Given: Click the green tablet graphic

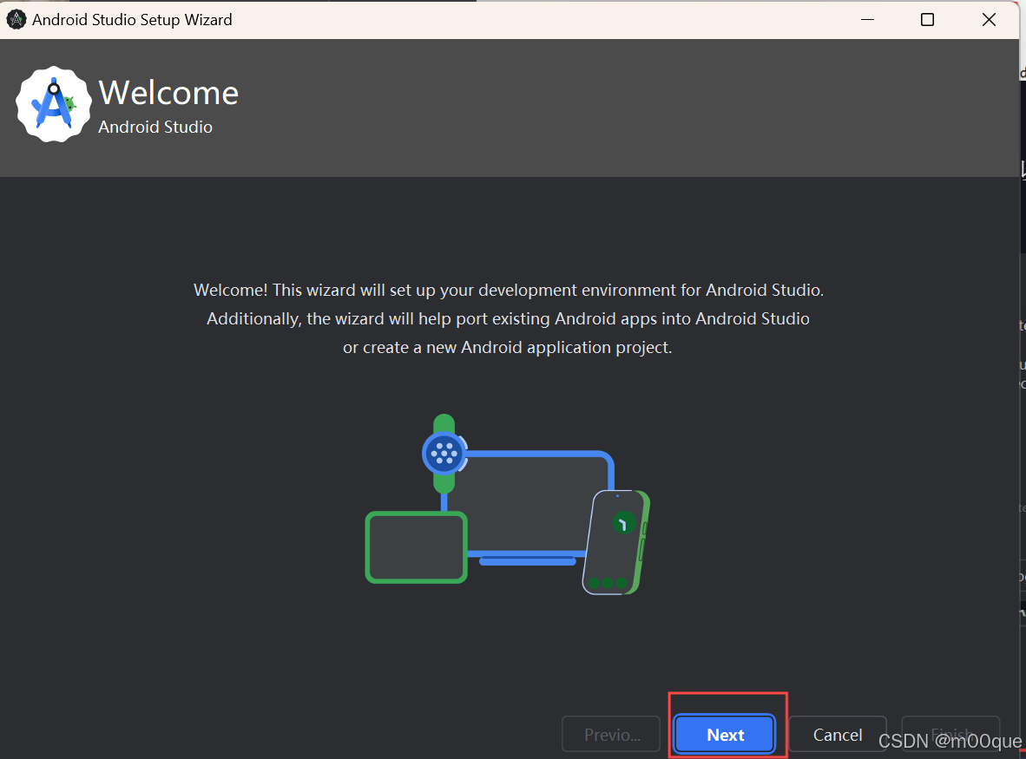Looking at the screenshot, I should click(416, 547).
